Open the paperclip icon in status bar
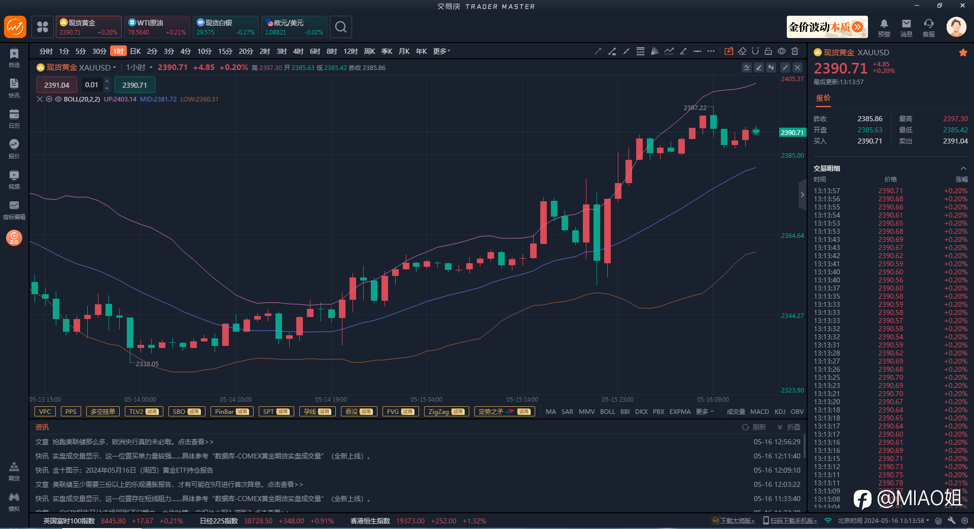 (x=938, y=521)
